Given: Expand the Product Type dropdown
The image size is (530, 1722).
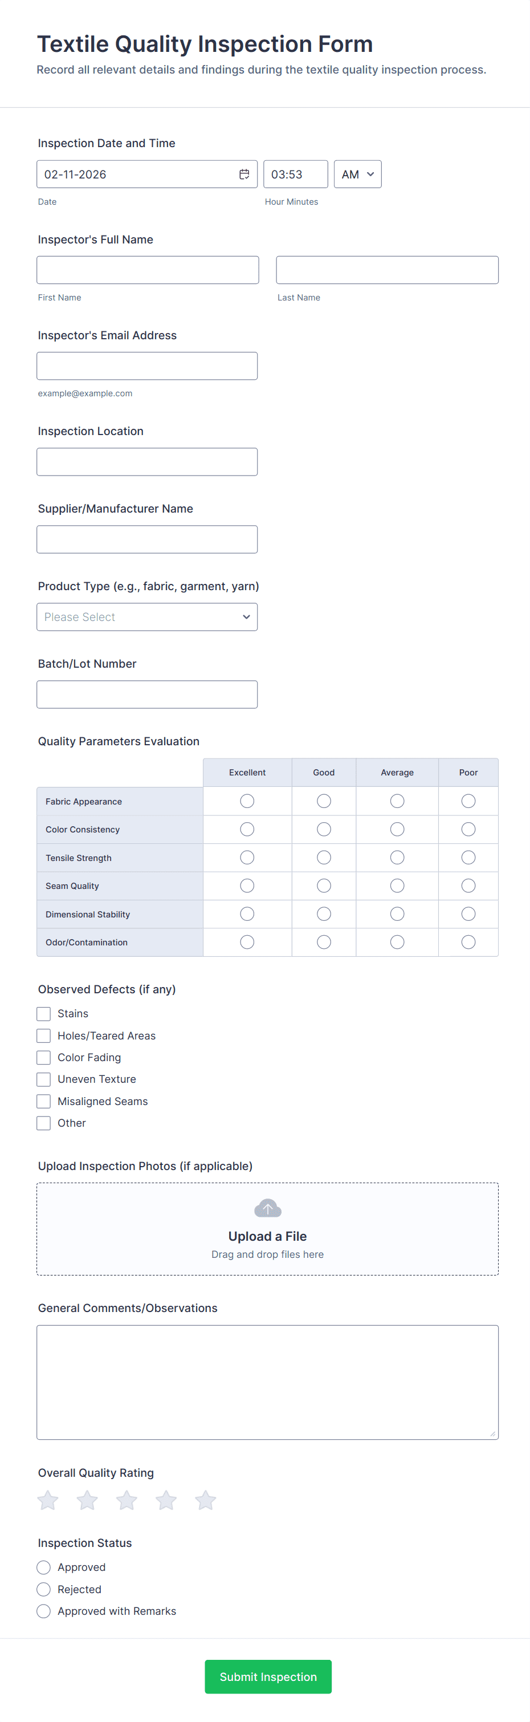Looking at the screenshot, I should tap(147, 617).
